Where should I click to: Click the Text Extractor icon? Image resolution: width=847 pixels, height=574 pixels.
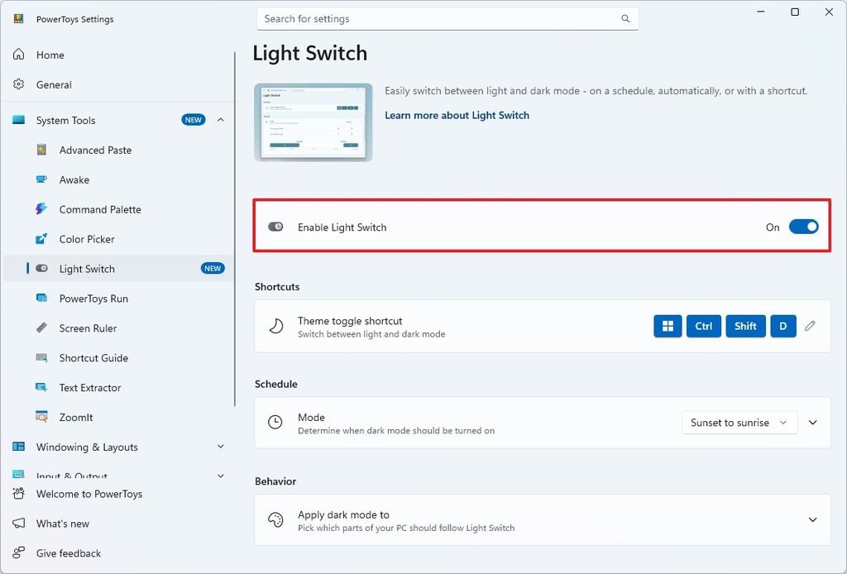pyautogui.click(x=41, y=387)
